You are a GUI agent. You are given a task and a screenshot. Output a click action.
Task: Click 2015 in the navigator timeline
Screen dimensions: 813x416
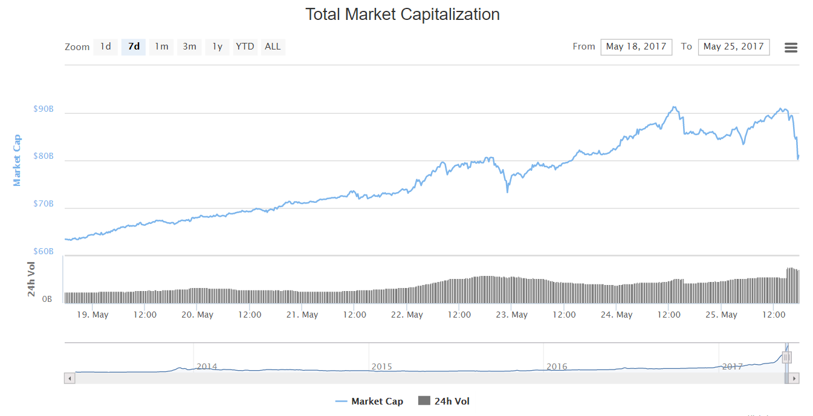click(x=382, y=366)
